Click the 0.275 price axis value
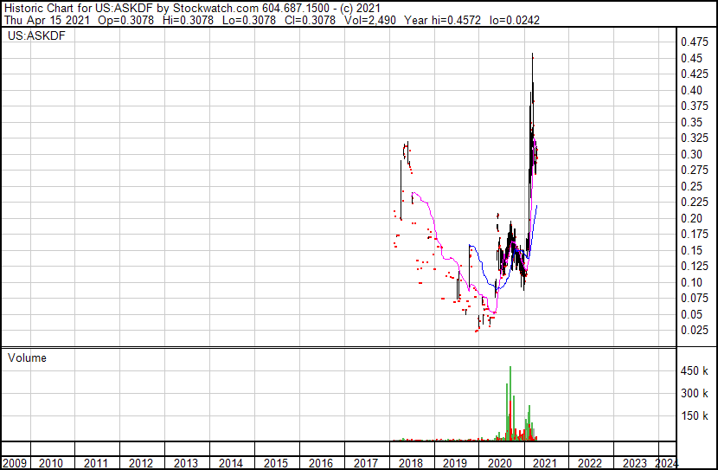 coord(695,170)
